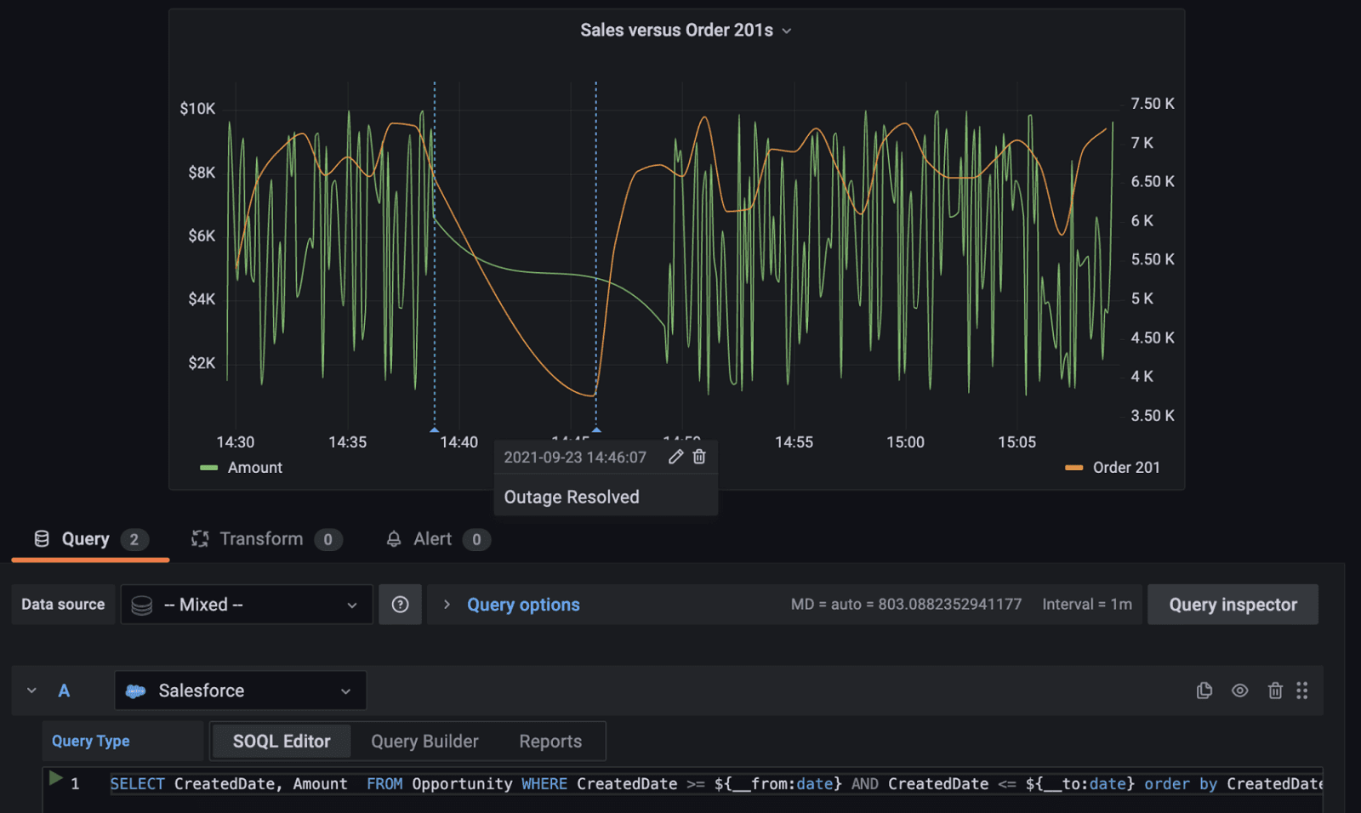This screenshot has width=1361, height=813.
Task: Duplicate query A with copy icon
Action: point(1204,691)
